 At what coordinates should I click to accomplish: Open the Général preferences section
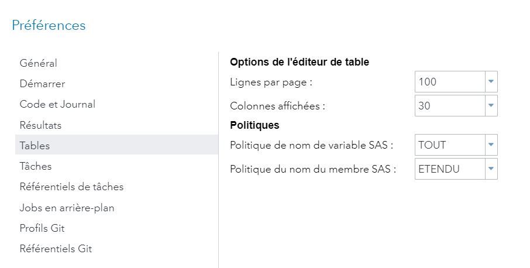pyautogui.click(x=39, y=63)
